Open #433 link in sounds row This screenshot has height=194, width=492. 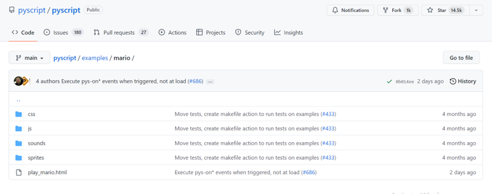328,143
